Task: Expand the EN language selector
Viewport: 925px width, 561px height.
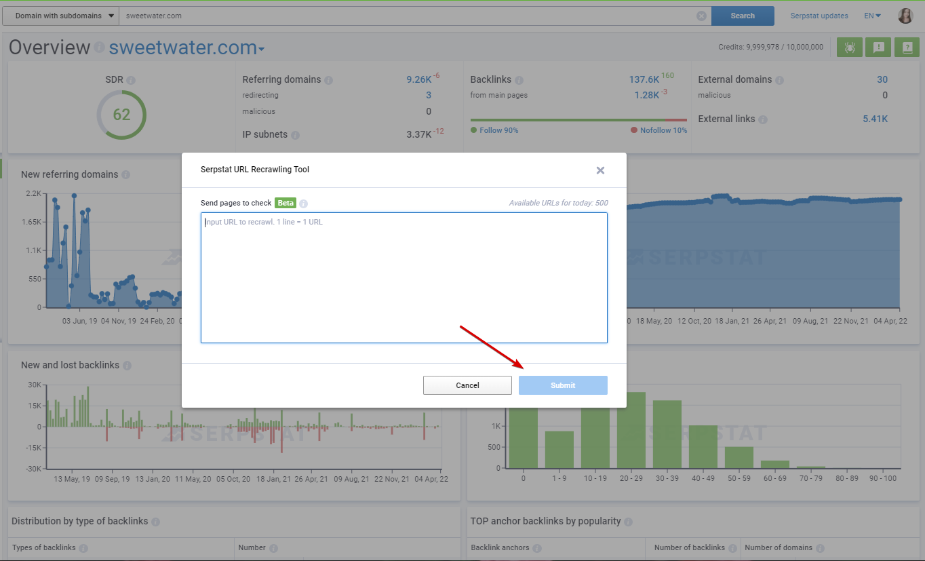Action: coord(872,16)
